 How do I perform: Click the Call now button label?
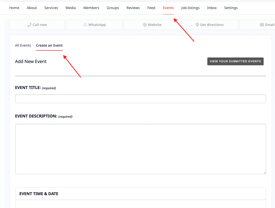click(40, 25)
